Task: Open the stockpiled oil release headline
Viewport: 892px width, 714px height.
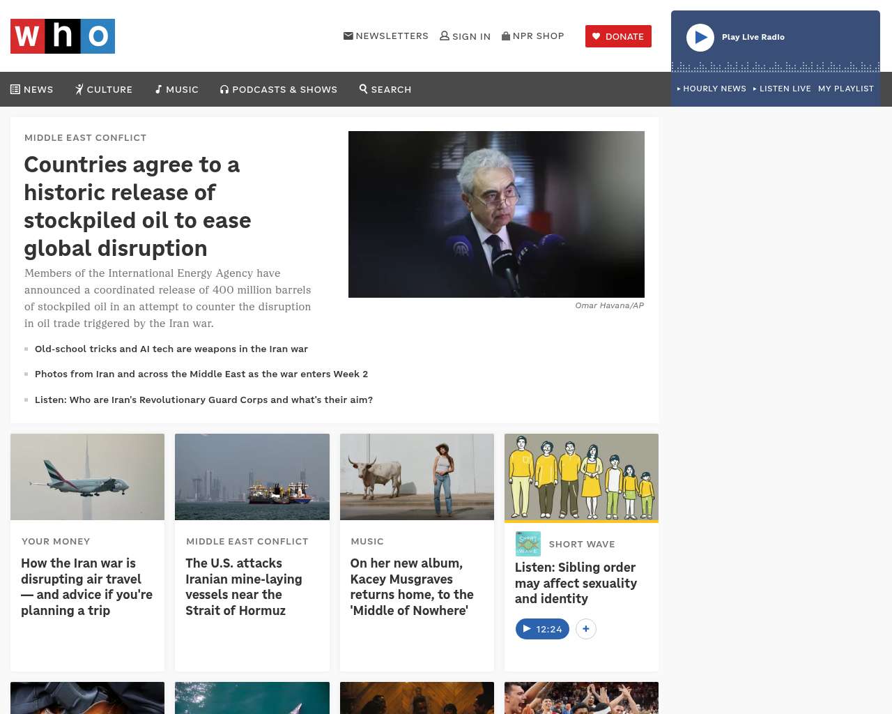Action: tap(137, 206)
